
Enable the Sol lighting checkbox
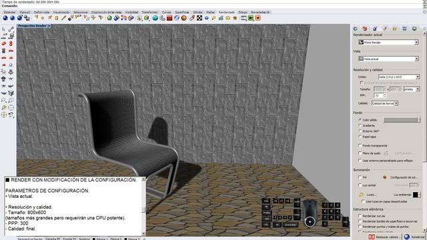(x=360, y=177)
